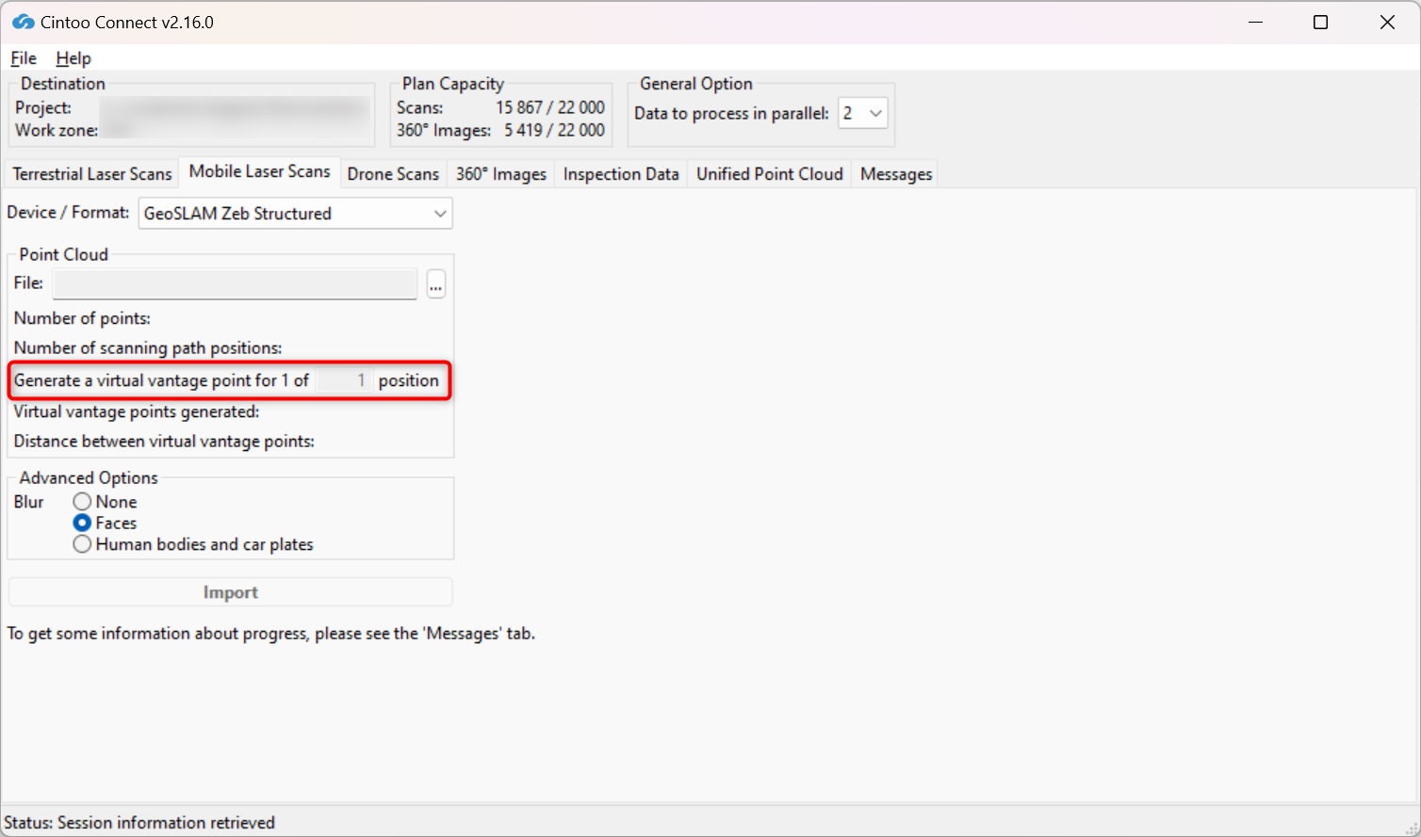
Task: View the Messages tab
Action: 896,174
